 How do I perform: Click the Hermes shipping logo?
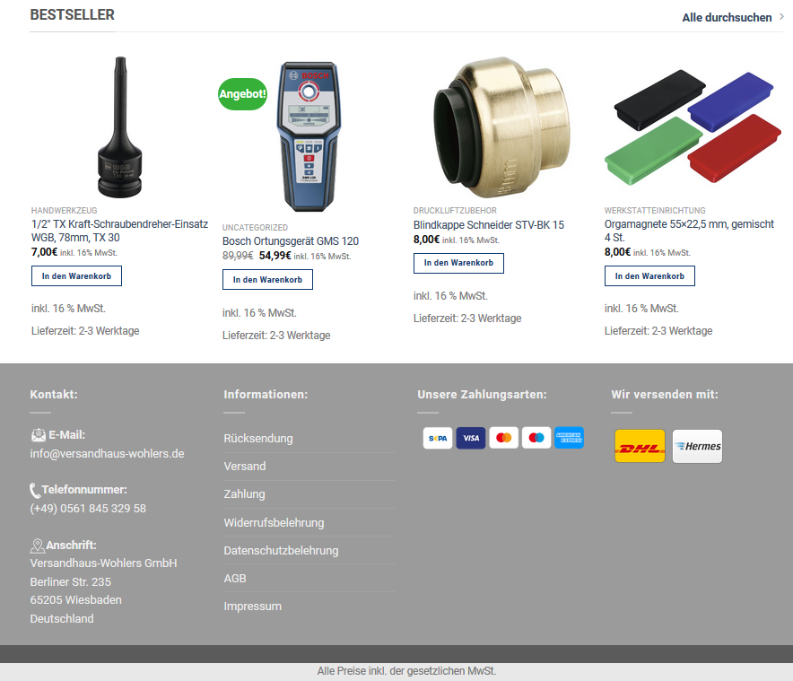[x=697, y=446]
